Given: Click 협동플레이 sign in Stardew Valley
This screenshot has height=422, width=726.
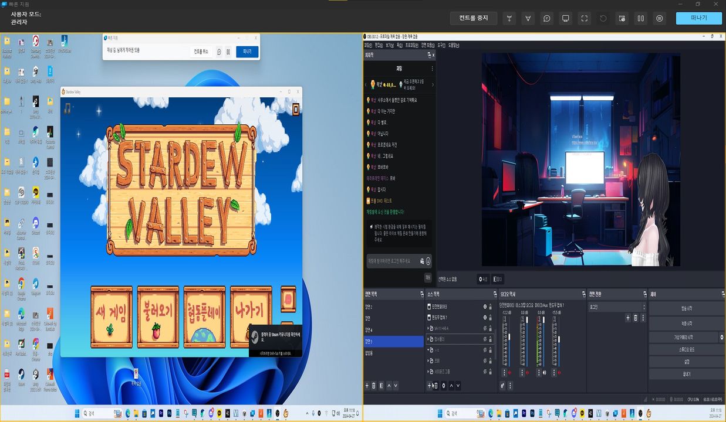Looking at the screenshot, I should [204, 317].
